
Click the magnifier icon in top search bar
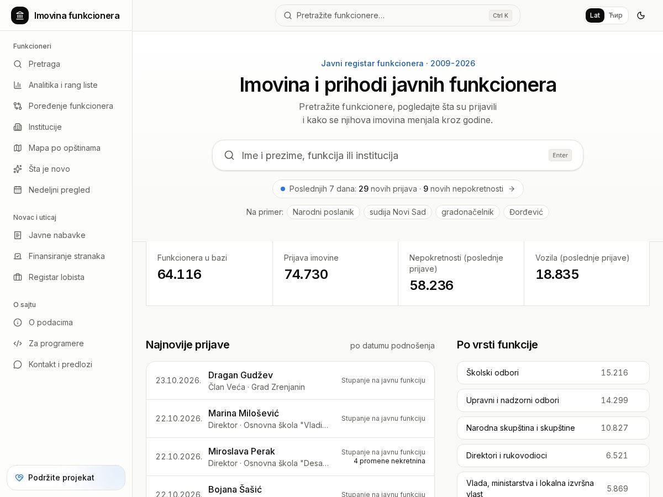pos(288,15)
